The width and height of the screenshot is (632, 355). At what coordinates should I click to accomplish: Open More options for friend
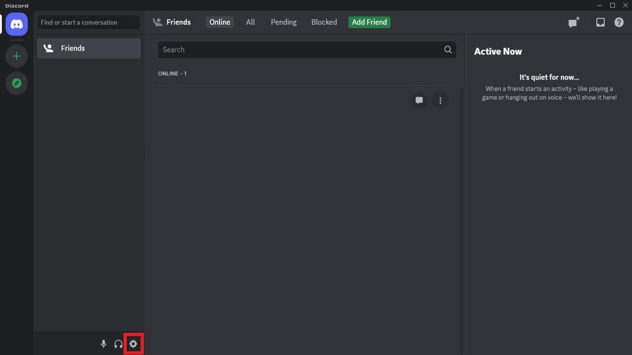click(x=440, y=101)
